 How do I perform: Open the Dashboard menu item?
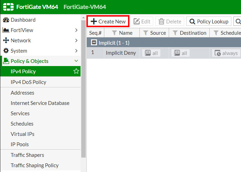click(23, 20)
